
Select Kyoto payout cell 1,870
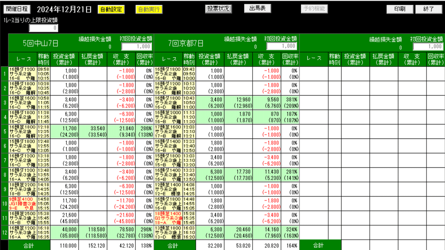pyautogui.click(x=238, y=117)
